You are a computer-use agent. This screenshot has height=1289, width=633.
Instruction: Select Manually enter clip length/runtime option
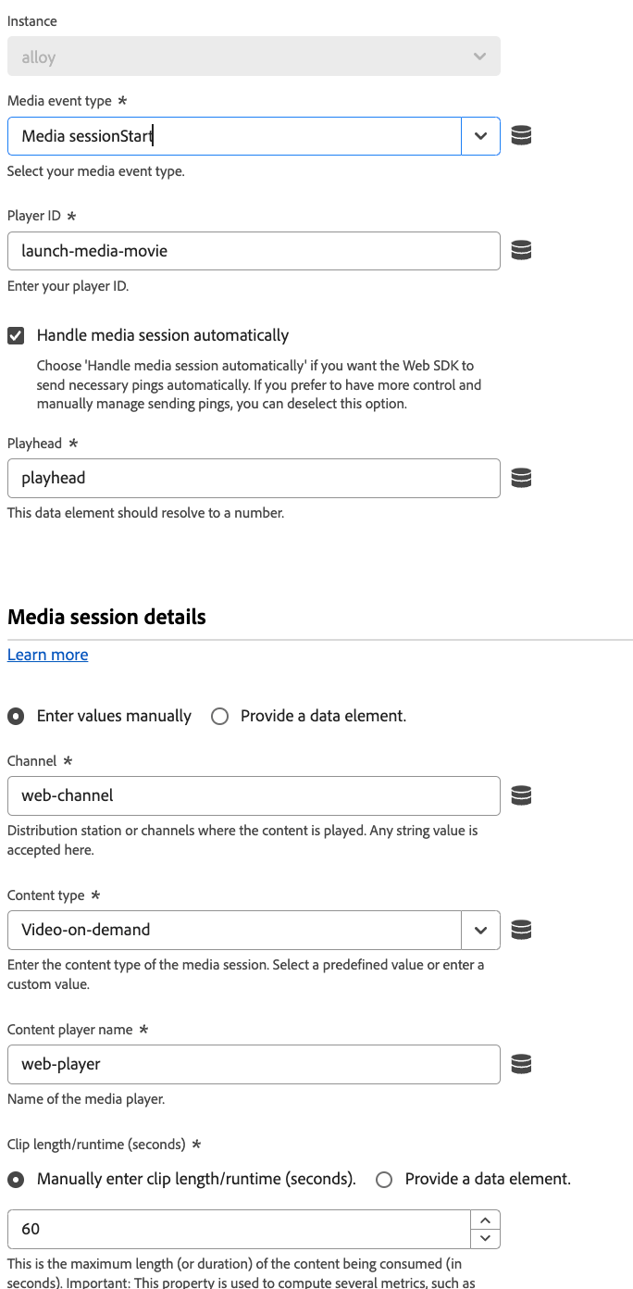point(17,1179)
